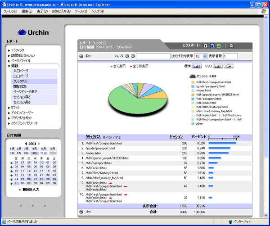Viewport: 270px width, 226px height.
Task: Open the ツール(T) menu
Action: pyautogui.click(x=81, y=11)
